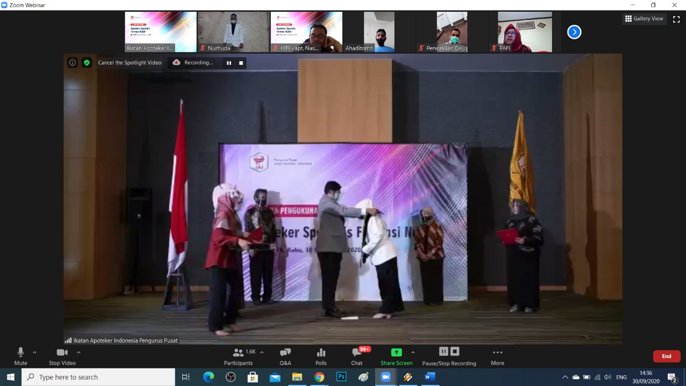The image size is (686, 386).
Task: Expand video options arrow beside Stop Video
Action: [x=78, y=352]
